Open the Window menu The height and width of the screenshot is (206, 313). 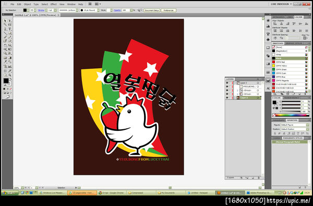(71, 4)
